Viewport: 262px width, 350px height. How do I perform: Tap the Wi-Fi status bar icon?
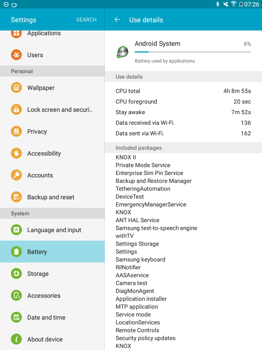[233, 4]
